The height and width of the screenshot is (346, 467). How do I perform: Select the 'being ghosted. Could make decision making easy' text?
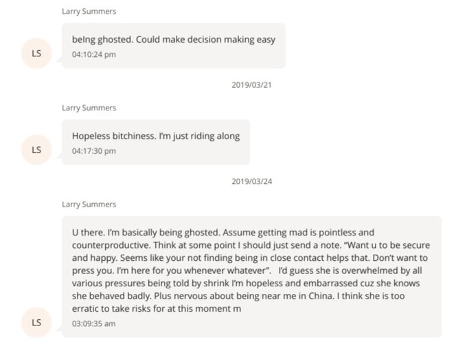(173, 39)
